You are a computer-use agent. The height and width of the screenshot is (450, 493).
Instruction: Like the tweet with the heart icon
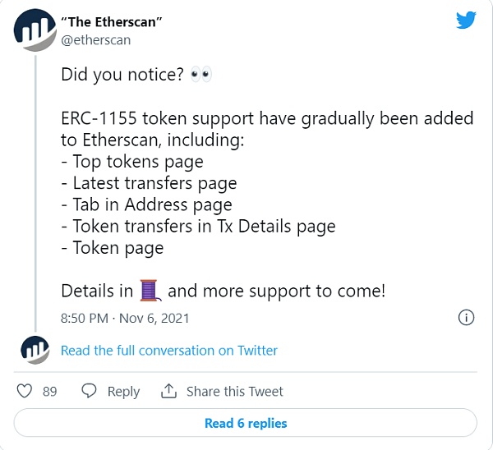26,391
